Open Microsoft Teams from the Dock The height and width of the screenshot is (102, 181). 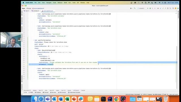point(48,99)
